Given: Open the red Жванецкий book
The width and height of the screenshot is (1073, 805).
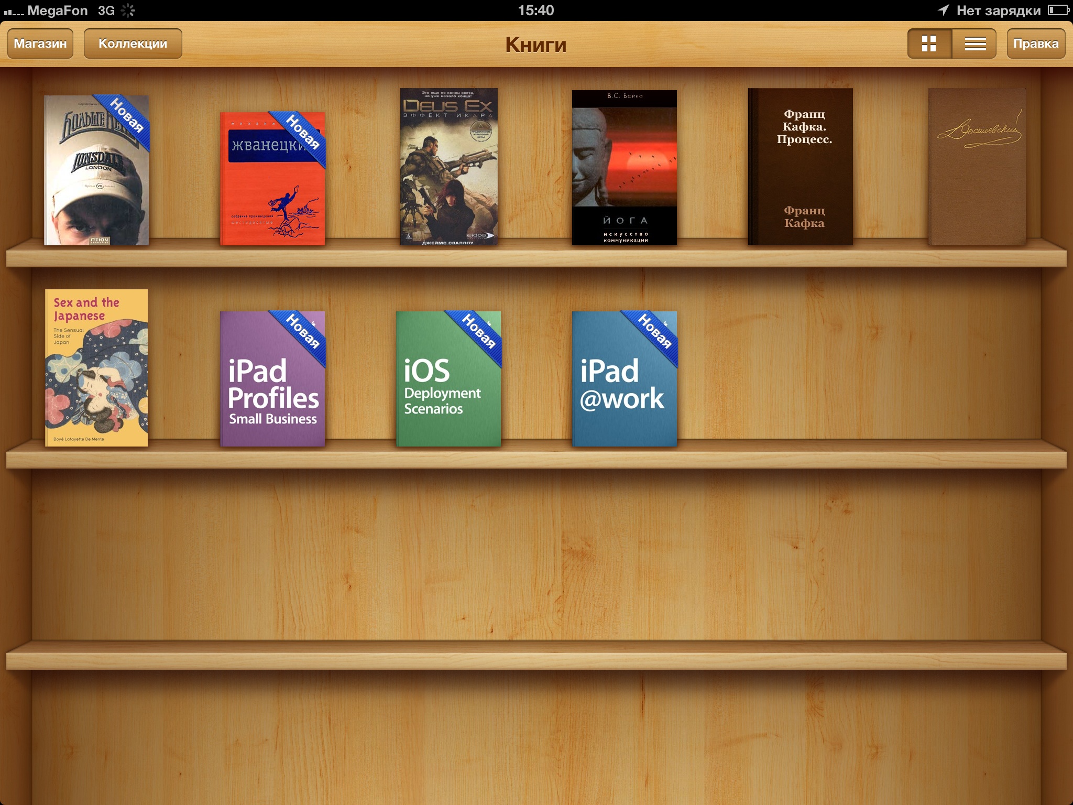Looking at the screenshot, I should pyautogui.click(x=272, y=178).
